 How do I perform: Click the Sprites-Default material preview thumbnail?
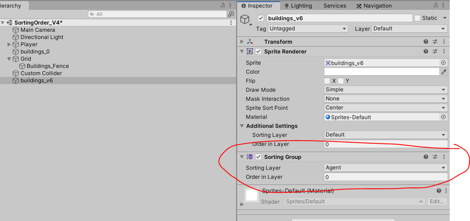(251, 196)
